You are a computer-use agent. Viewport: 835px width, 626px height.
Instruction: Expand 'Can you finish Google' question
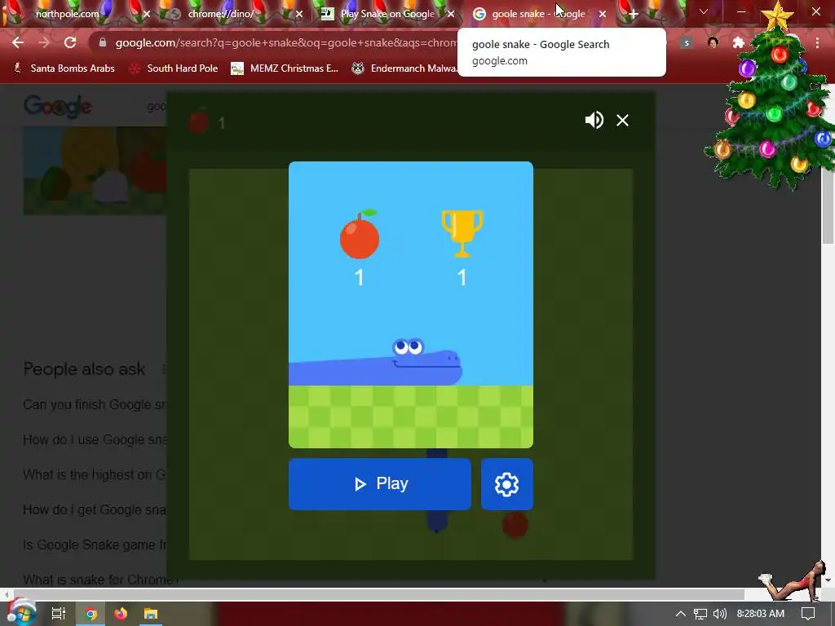95,404
